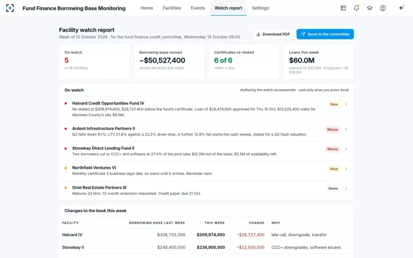The width and height of the screenshot is (413, 258).
Task: Open Halvard Credit Opportunities Fund IV title
Action: [108, 103]
